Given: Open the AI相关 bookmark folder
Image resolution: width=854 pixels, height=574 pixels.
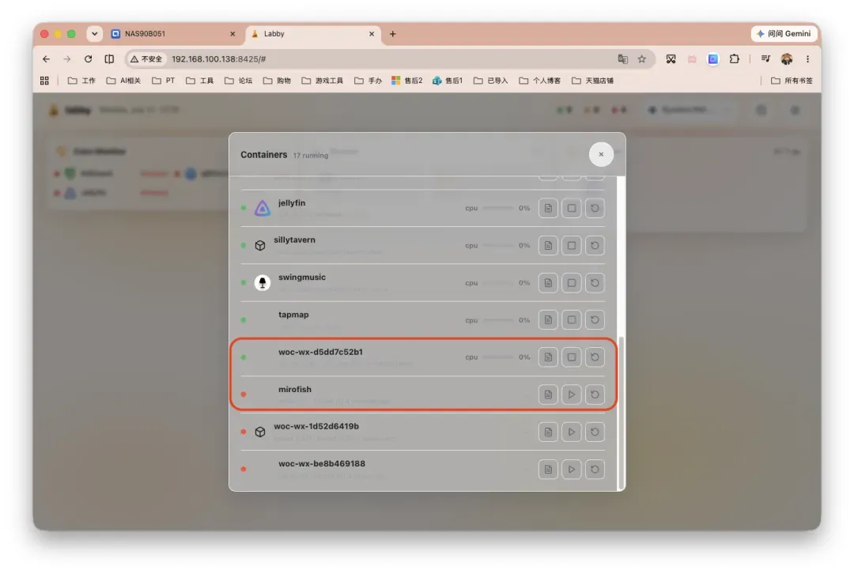Looking at the screenshot, I should click(x=123, y=81).
